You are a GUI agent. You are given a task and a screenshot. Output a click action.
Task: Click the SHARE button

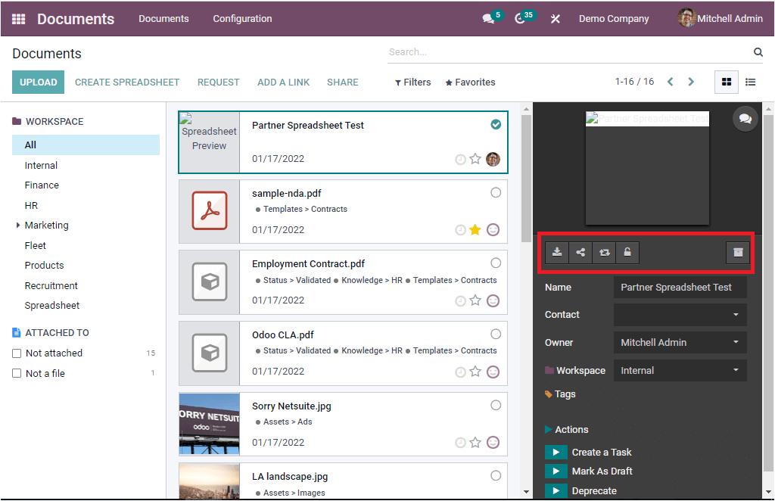(343, 82)
